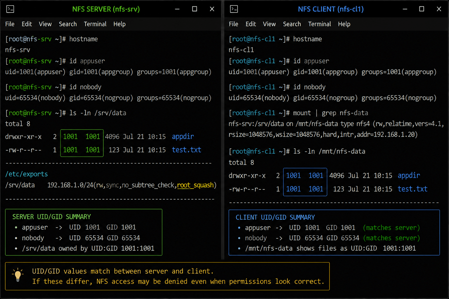Screen dimensions: 449x299
Task: Open View menu in NFS SERVER window
Action: pos(45,24)
